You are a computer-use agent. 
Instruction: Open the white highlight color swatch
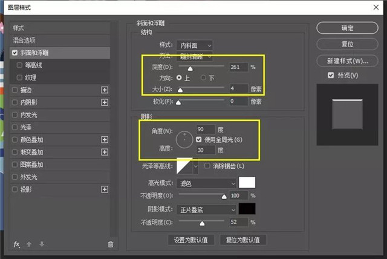click(247, 183)
